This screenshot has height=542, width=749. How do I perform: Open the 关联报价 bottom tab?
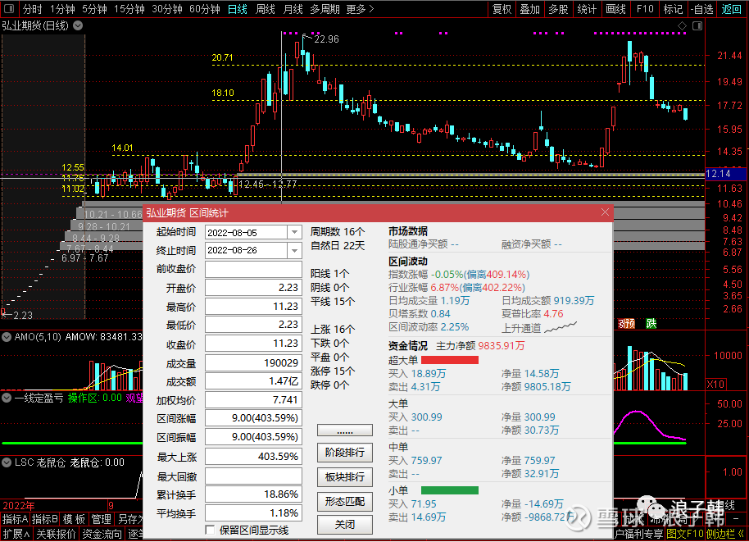[x=57, y=534]
